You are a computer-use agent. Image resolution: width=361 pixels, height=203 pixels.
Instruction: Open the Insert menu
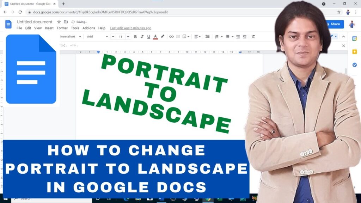pos(49,28)
